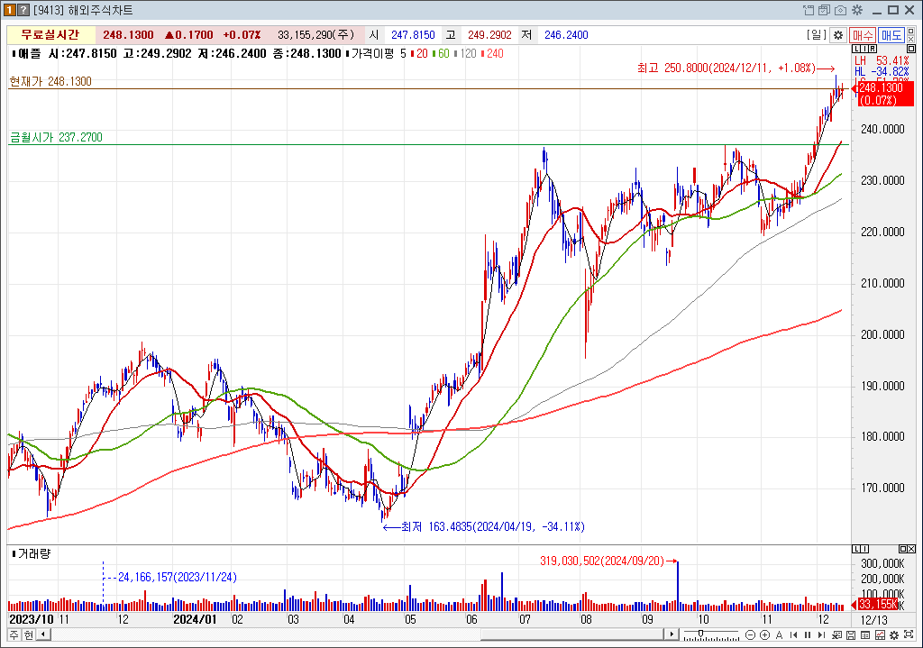
Task: Click the red 매수 (buy) button
Action: coord(864,35)
